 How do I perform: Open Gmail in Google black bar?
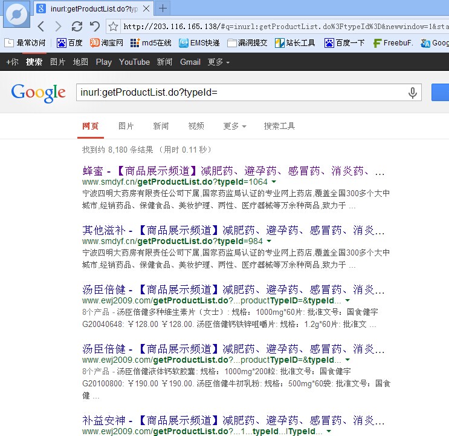click(190, 62)
